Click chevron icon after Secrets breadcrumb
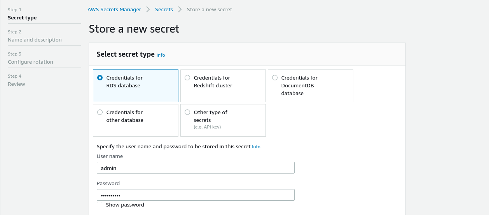This screenshot has height=217, width=489. click(x=180, y=9)
